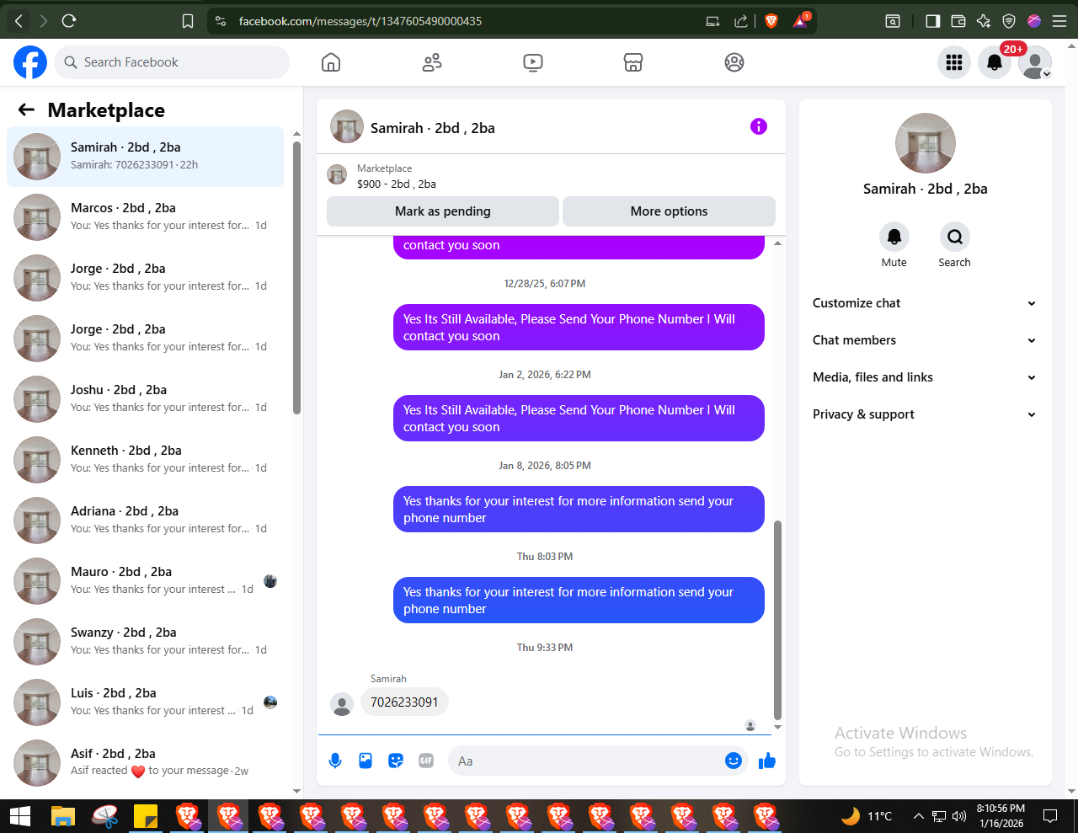The height and width of the screenshot is (833, 1078).
Task: Open the Marcos · 2bd, 2ba conversation
Action: click(145, 217)
